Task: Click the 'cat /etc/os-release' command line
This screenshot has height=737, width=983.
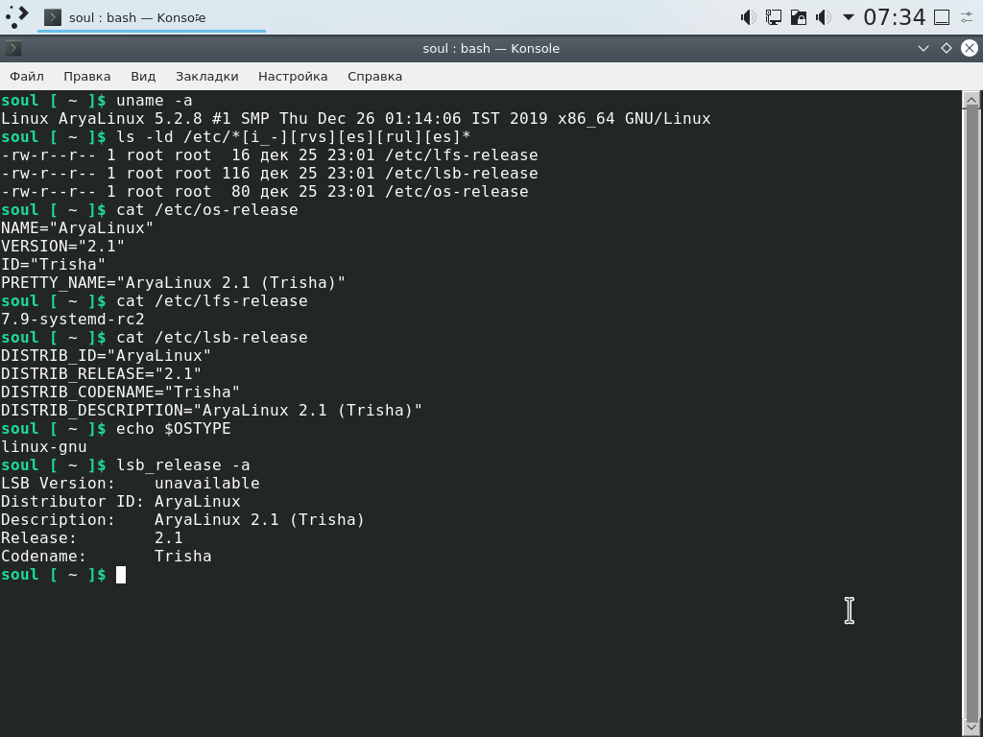Action: [x=149, y=209]
